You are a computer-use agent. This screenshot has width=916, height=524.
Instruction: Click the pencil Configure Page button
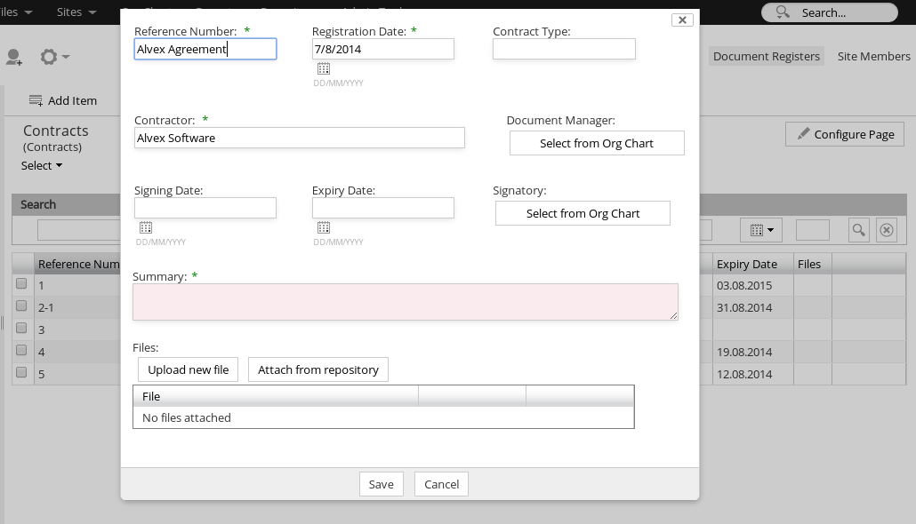845,134
